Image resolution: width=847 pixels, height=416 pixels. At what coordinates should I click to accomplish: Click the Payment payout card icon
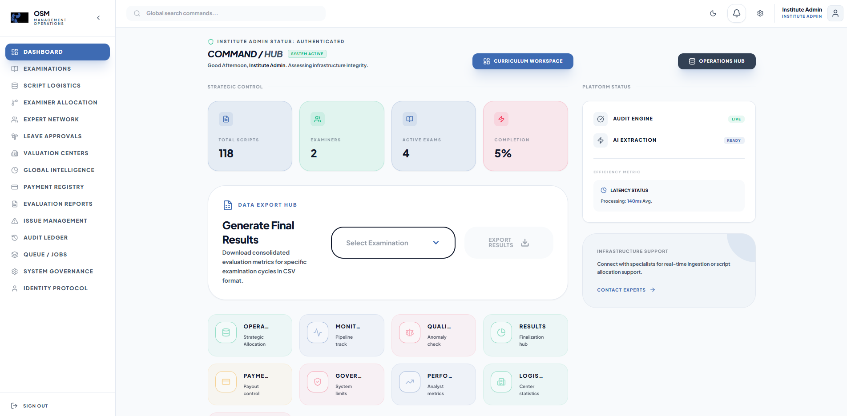coord(226,382)
